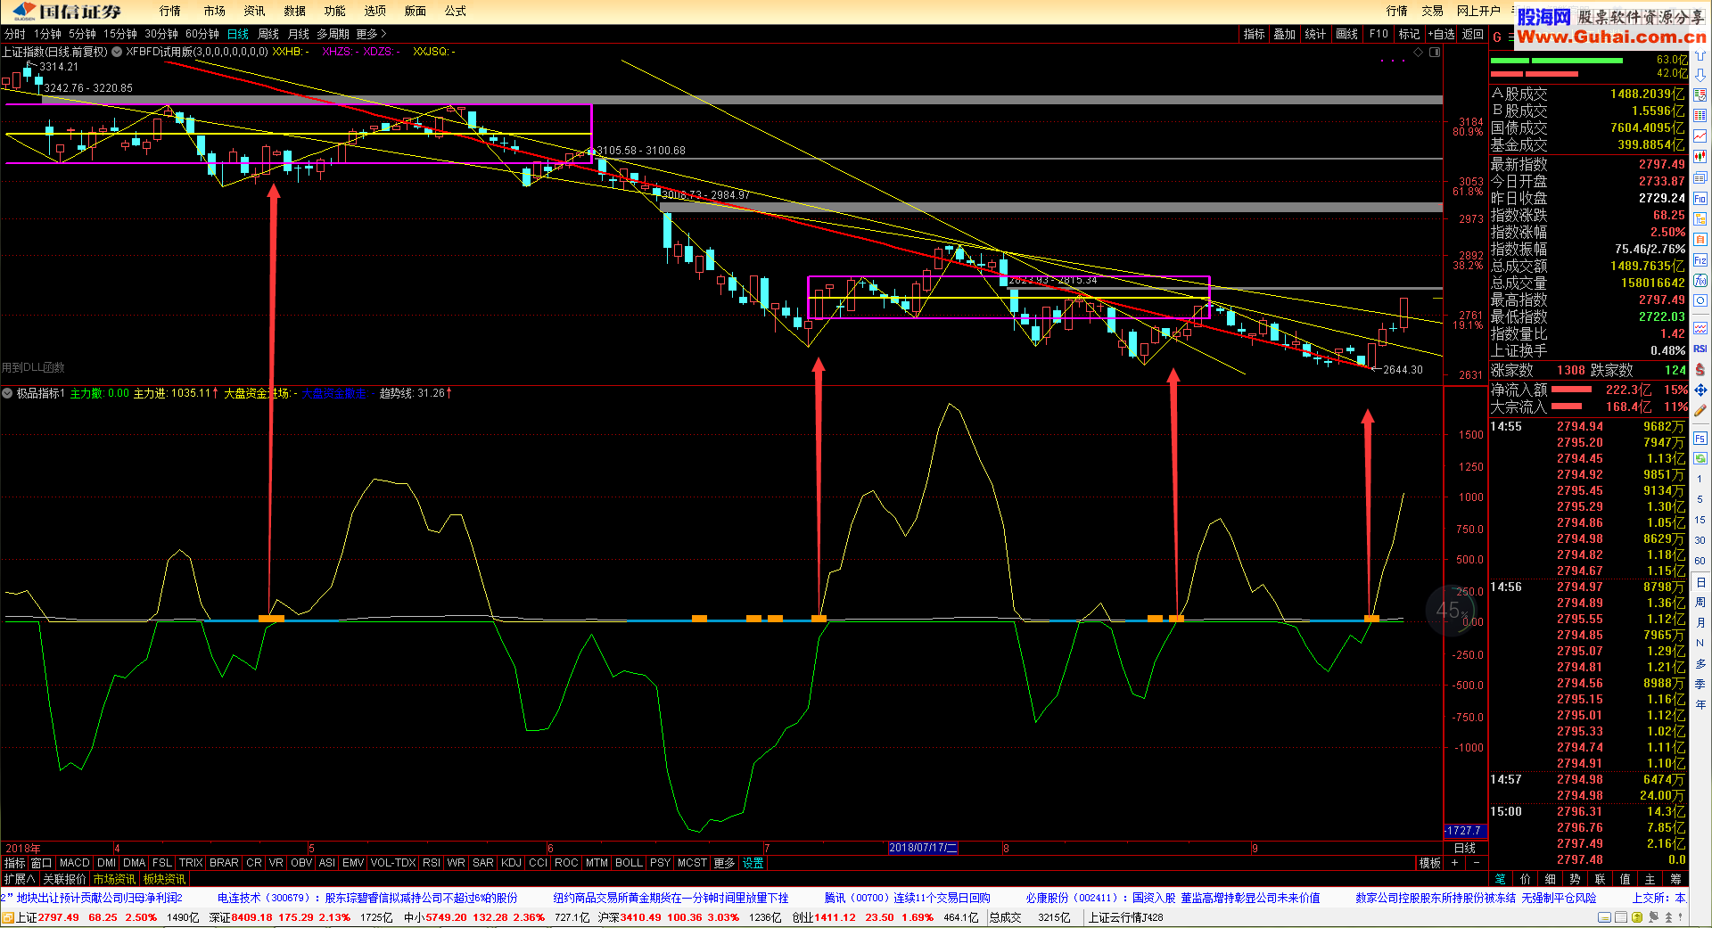
Task: Click the orange signal marker under July
Action: coord(819,618)
